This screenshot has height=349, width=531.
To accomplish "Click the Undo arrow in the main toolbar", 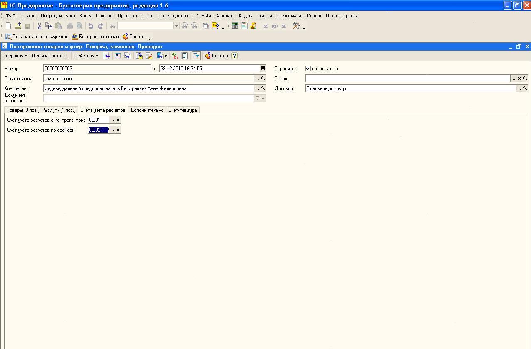I will 91,26.
